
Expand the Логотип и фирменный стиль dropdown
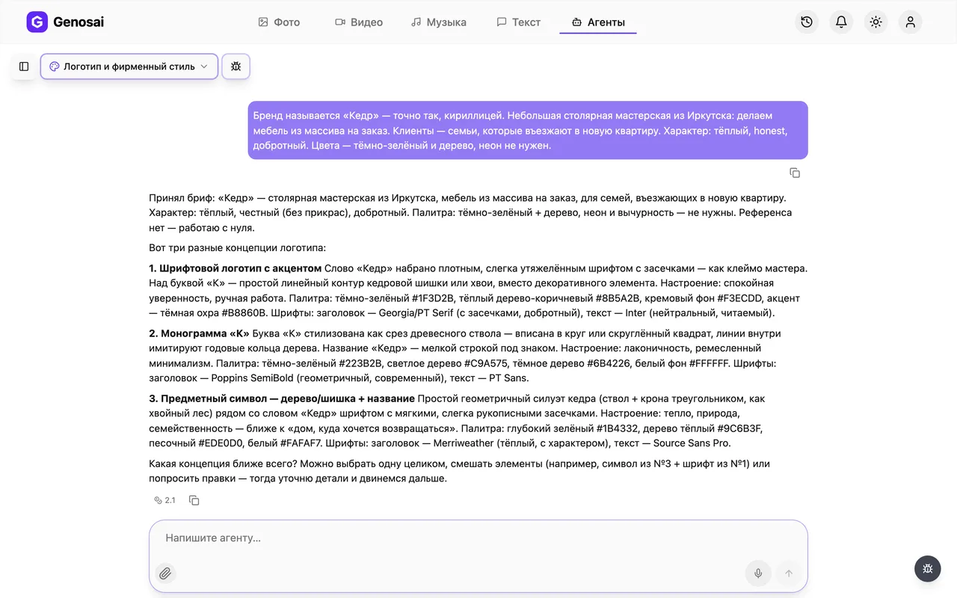129,67
